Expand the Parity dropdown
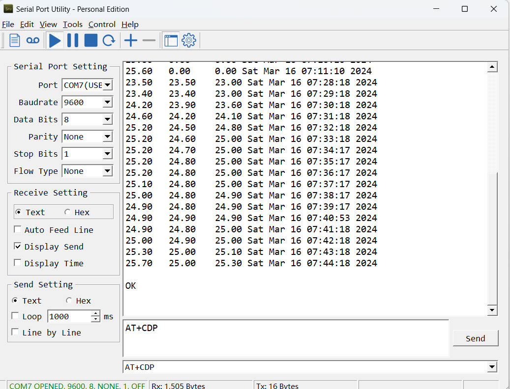Image resolution: width=510 pixels, height=389 pixels. [x=108, y=137]
